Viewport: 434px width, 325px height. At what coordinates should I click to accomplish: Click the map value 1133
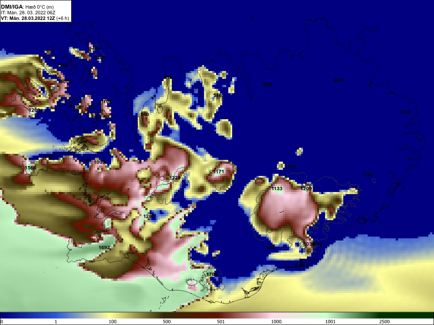[277, 188]
